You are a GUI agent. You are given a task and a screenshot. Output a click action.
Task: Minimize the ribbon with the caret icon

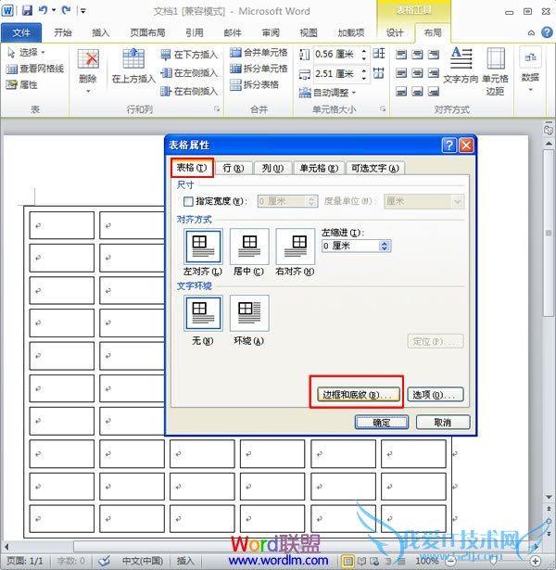531,32
